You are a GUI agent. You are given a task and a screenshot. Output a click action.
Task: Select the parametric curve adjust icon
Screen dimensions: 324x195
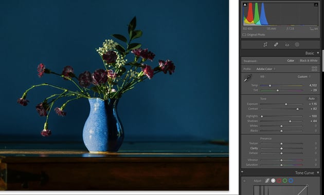(267, 181)
